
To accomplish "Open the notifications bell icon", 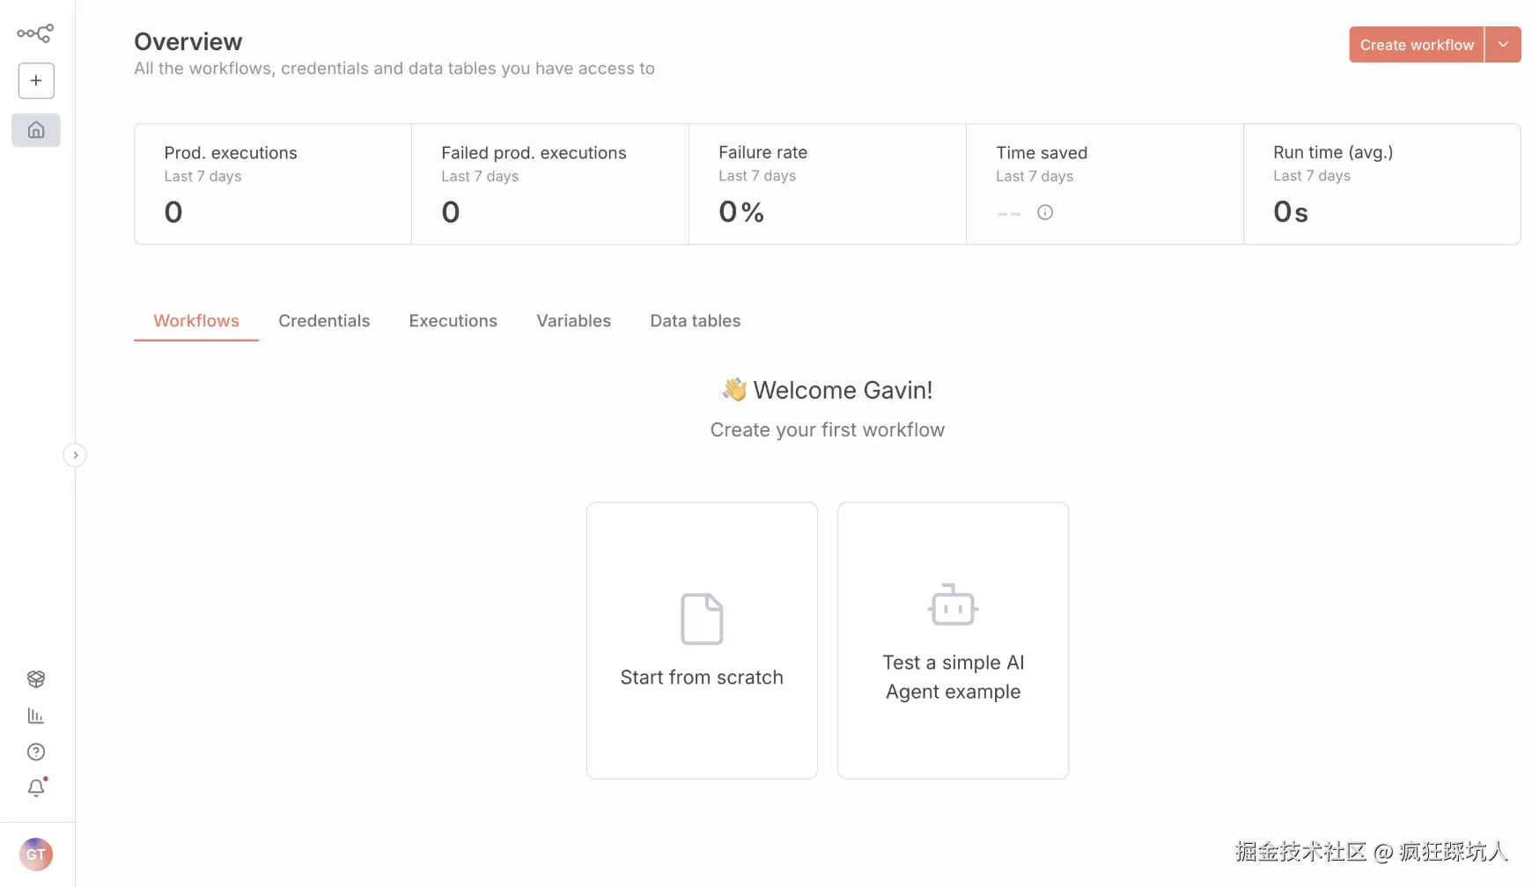I will (36, 788).
